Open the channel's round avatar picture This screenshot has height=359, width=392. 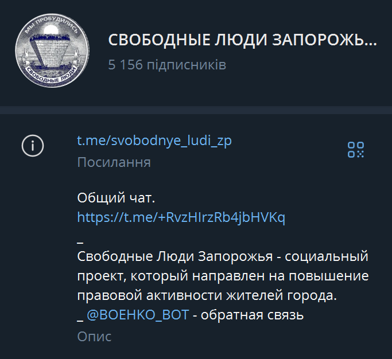(52, 50)
